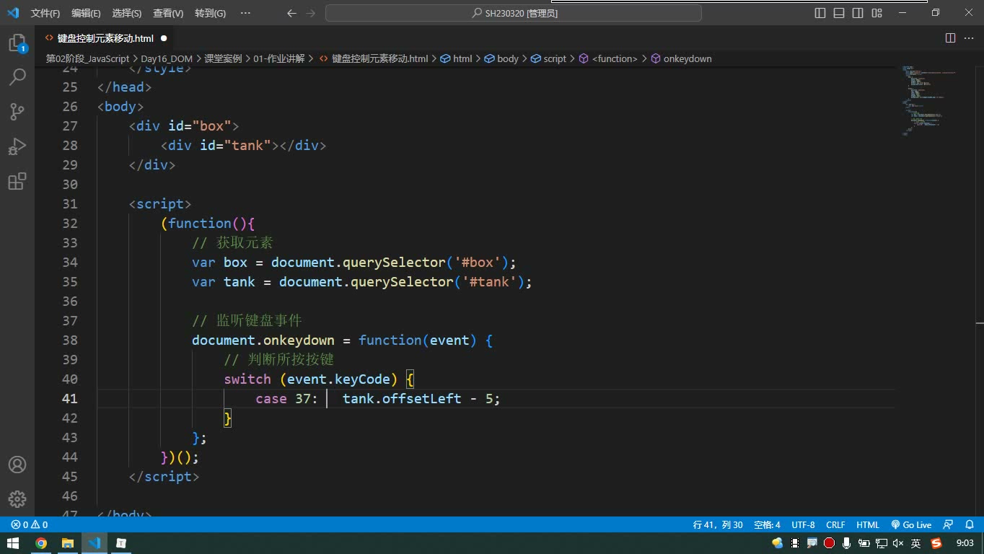Change CRLF line ending setting
This screenshot has width=984, height=554.
[x=836, y=525]
